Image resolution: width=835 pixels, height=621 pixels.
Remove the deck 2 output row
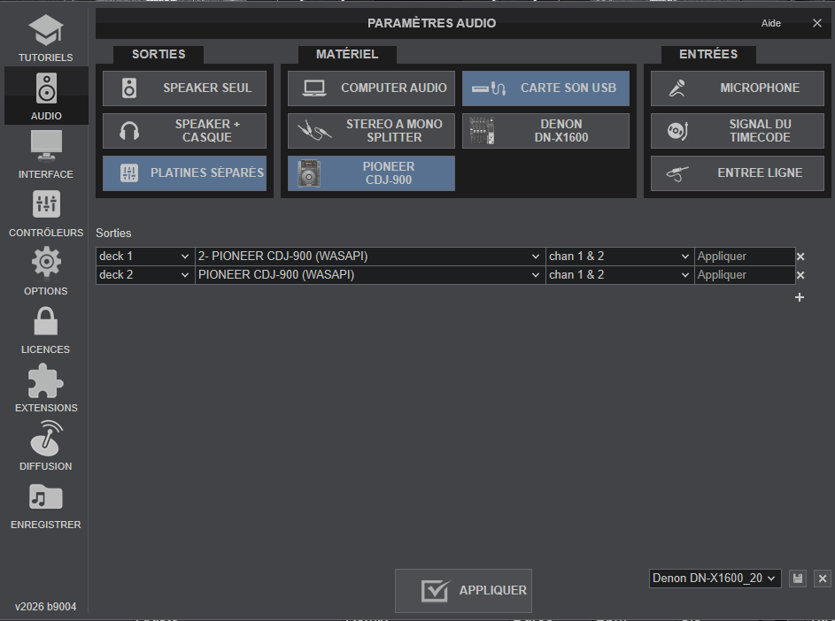click(x=800, y=275)
